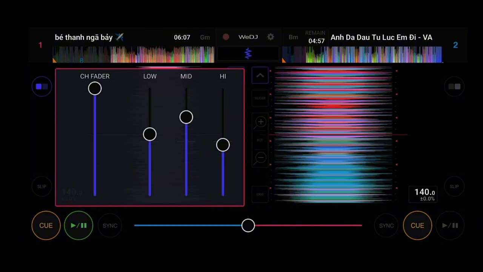The image size is (483, 272).
Task: Tap deck 1 key label Gm
Action: coord(205,37)
